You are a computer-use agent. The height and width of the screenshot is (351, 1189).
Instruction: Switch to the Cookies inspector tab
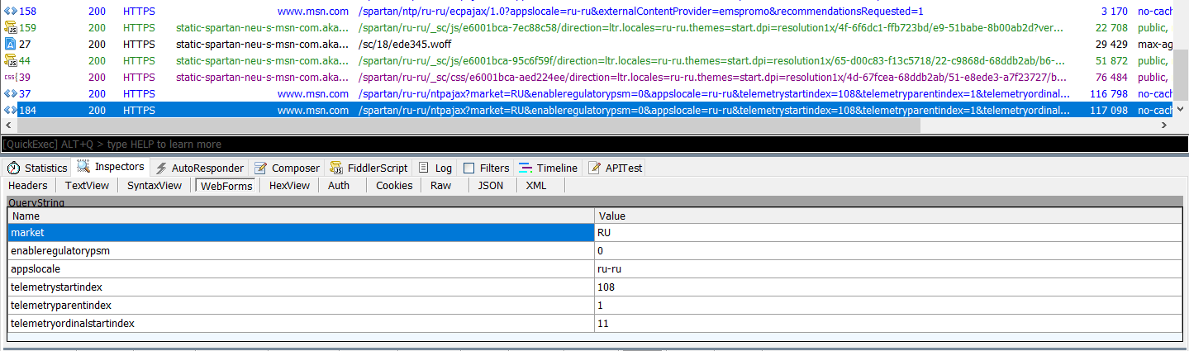tap(394, 185)
